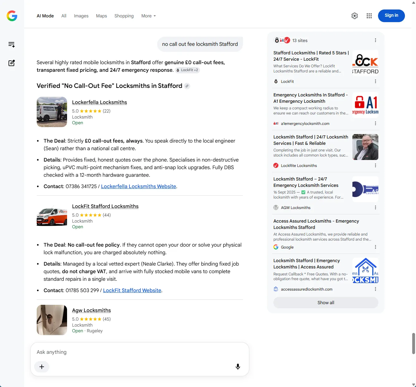
Task: Click the AGW Locksmiths logo thumbnail
Action: pos(365,189)
